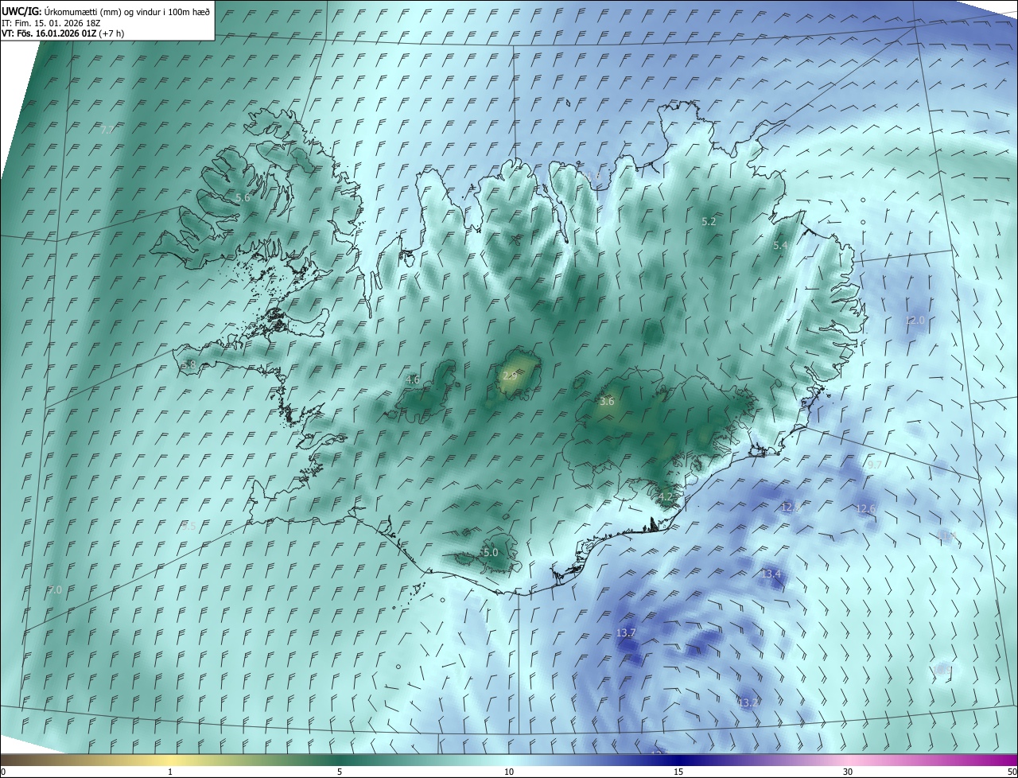
Task: Click the 5.4 value label on the map
Action: coord(780,246)
